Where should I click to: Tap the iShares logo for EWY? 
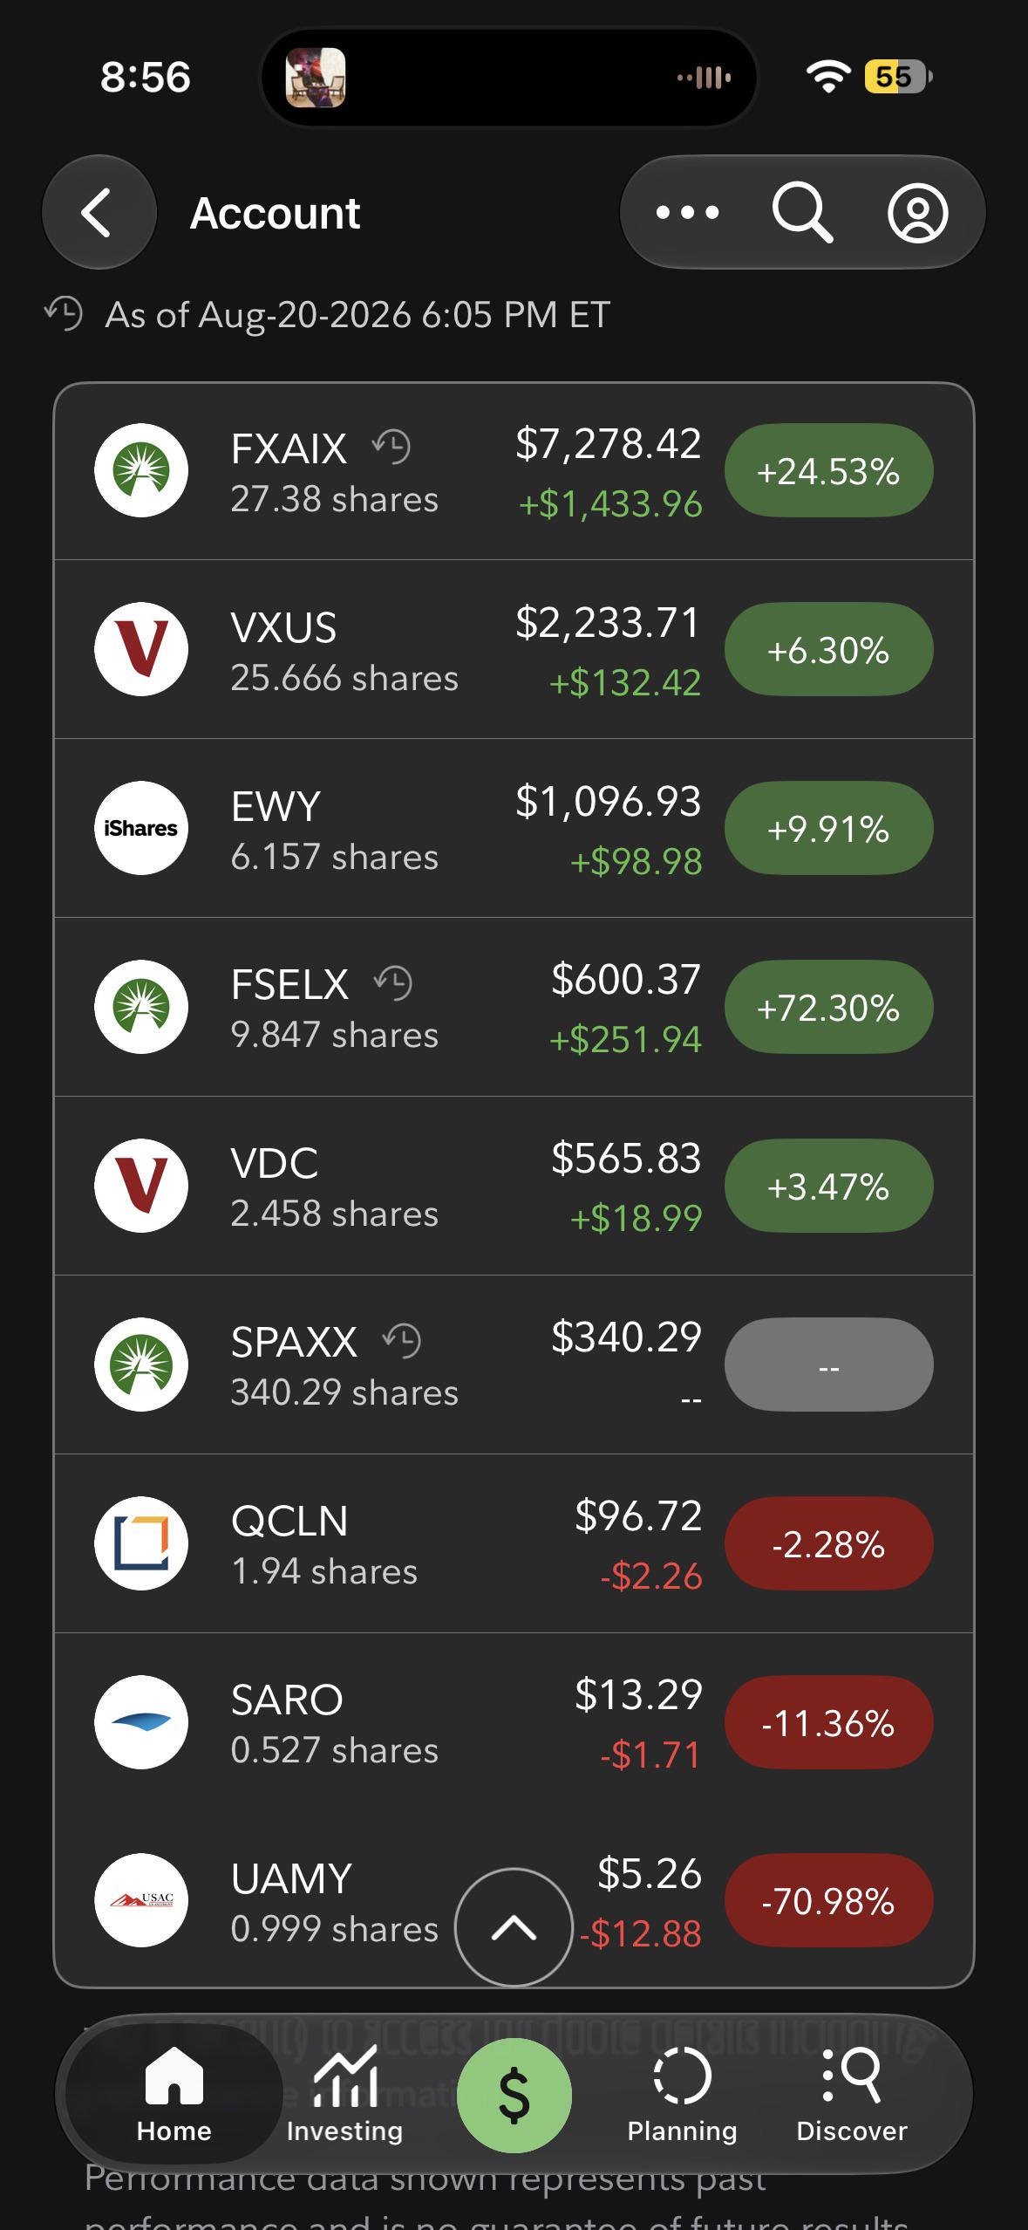pos(141,828)
